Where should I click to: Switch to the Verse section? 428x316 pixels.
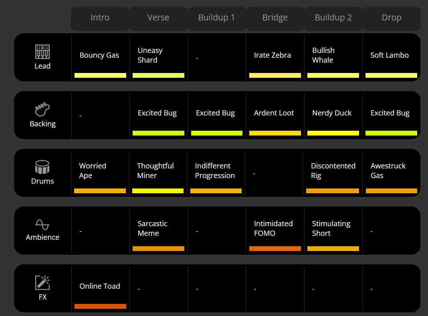[158, 18]
